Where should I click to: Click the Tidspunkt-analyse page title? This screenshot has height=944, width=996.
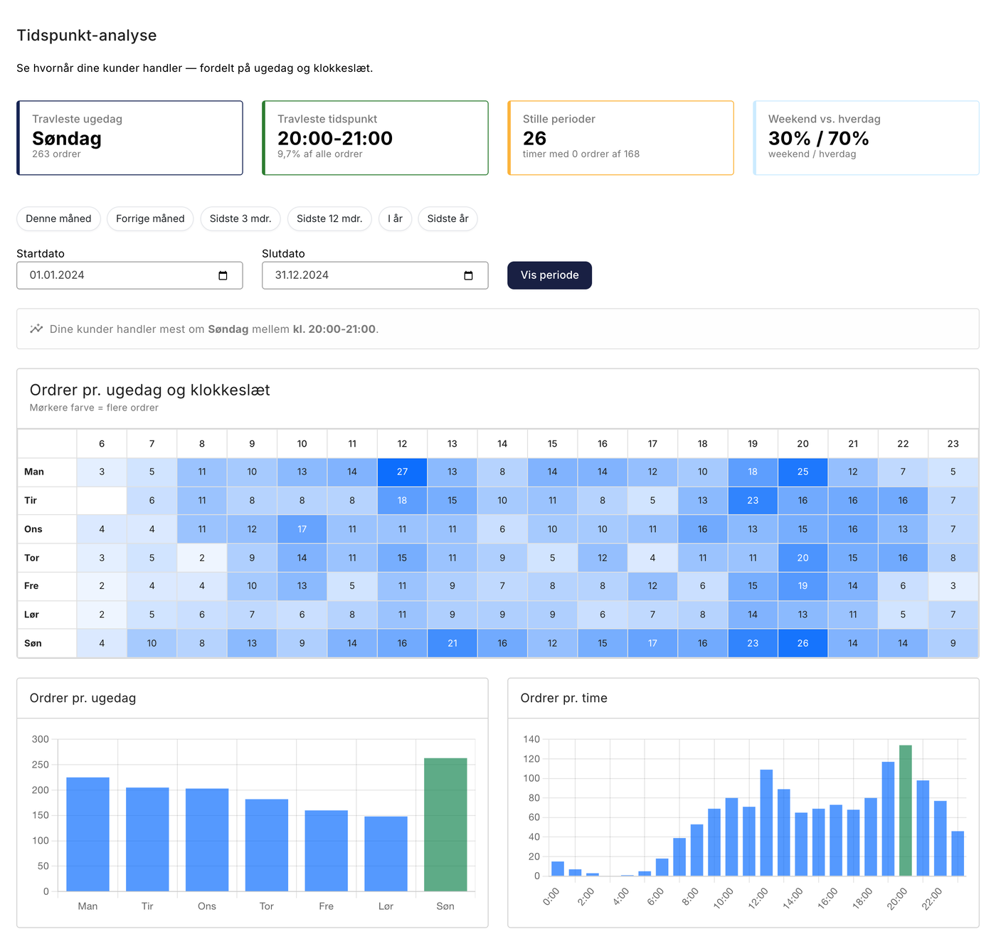coord(87,36)
